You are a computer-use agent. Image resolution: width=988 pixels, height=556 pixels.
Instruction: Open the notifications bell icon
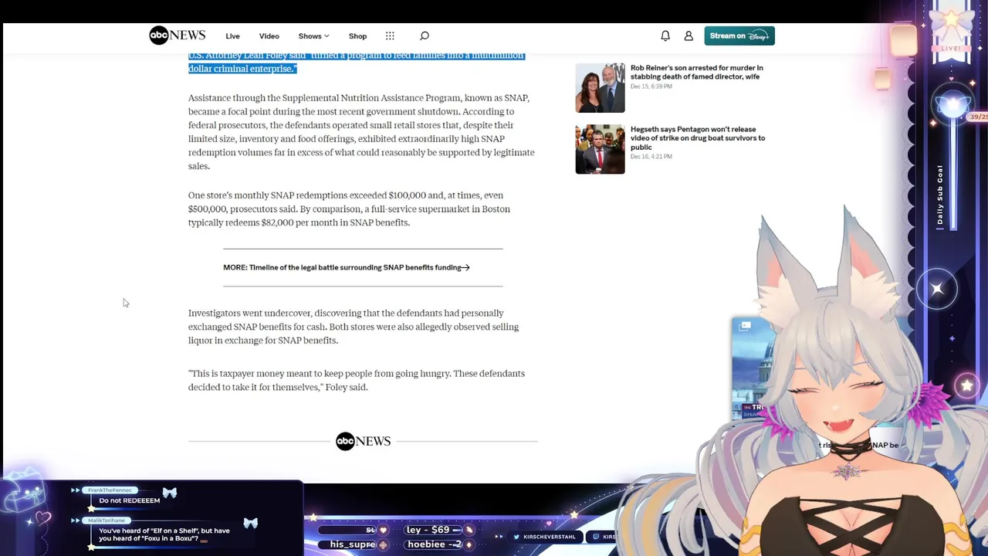[x=665, y=36]
